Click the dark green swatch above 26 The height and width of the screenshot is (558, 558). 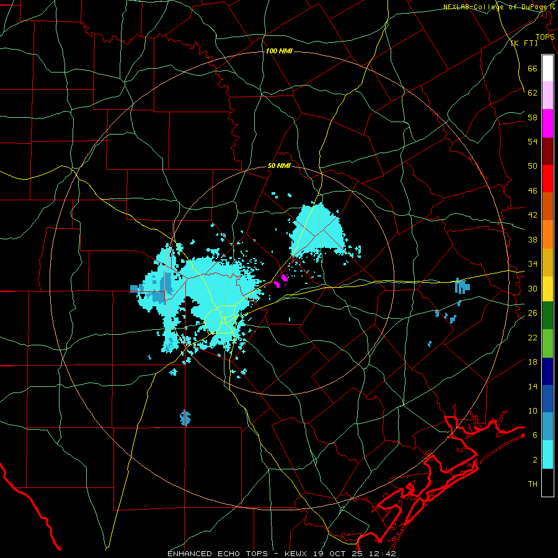[x=547, y=316]
